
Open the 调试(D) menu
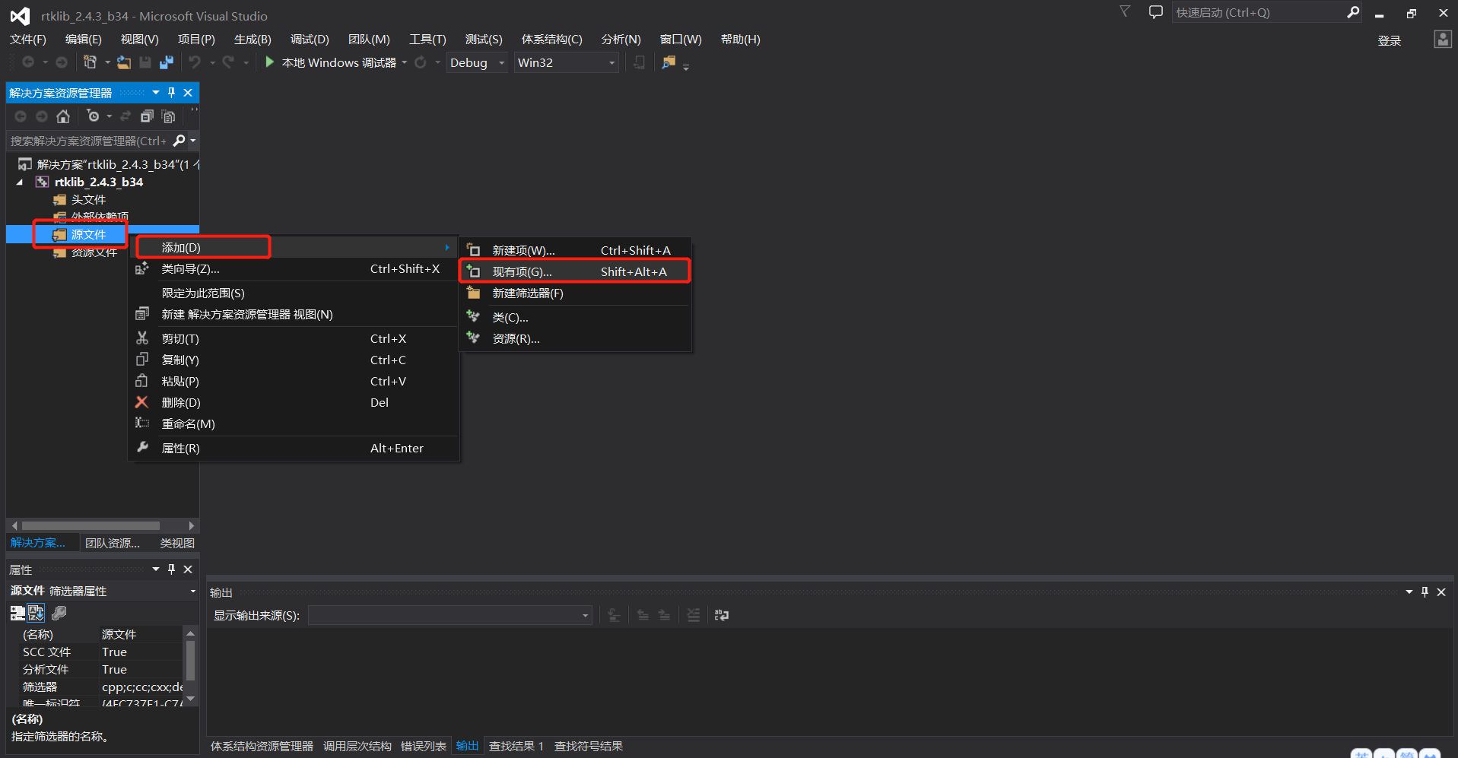coord(309,39)
